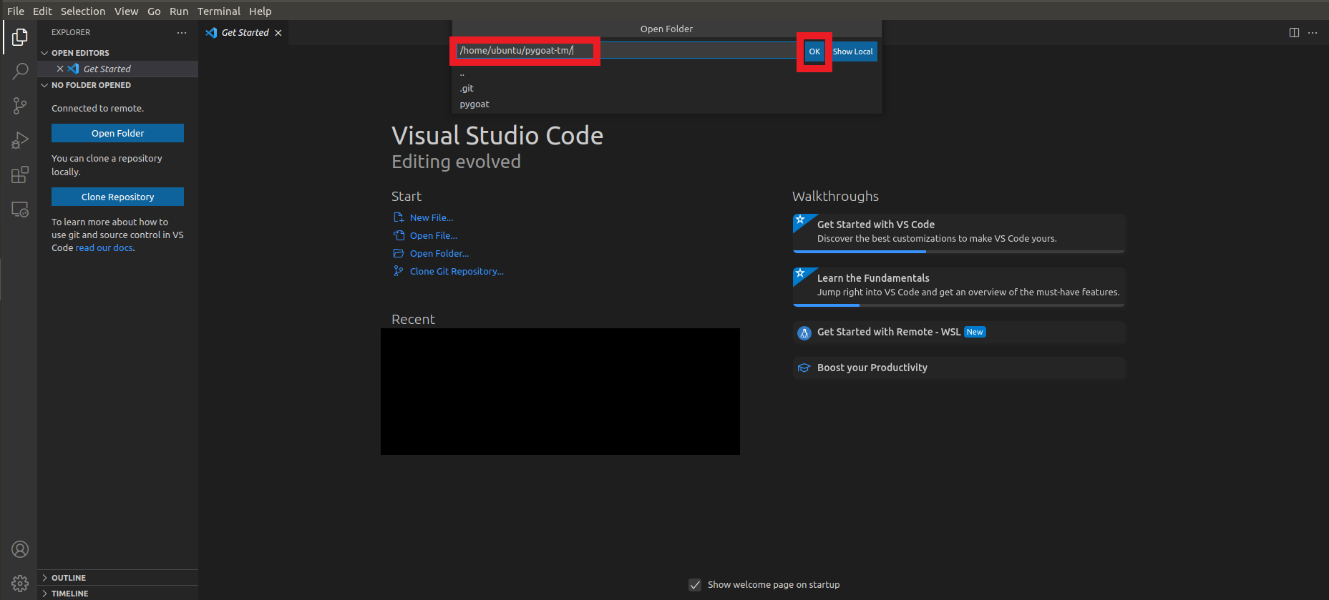Open the View menu

pyautogui.click(x=127, y=11)
